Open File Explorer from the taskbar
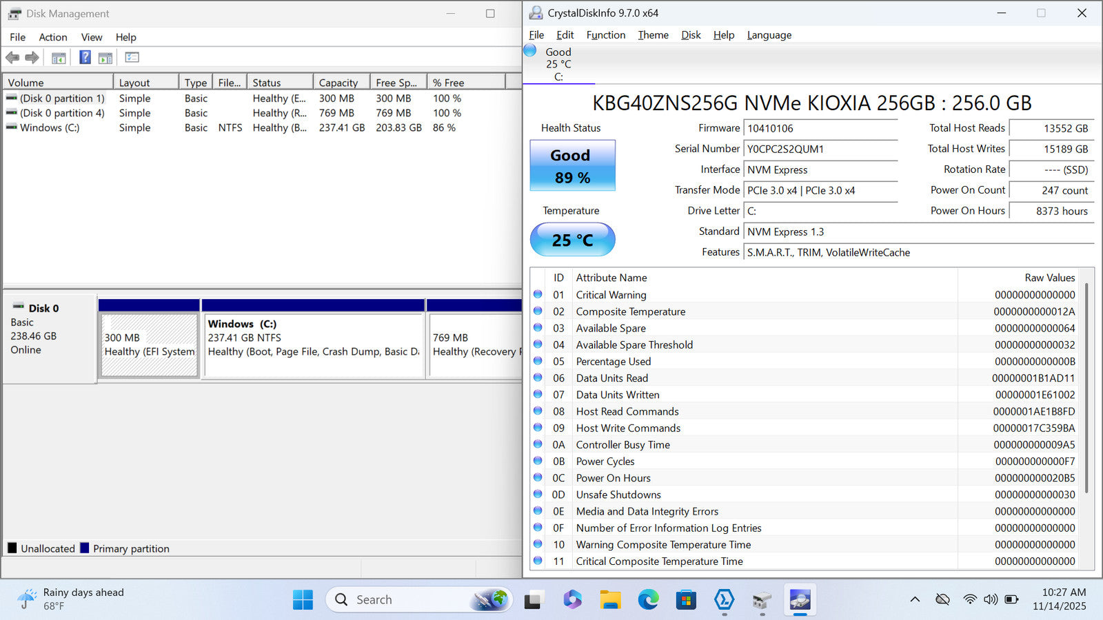Screen dimensions: 1103x620 (610, 600)
